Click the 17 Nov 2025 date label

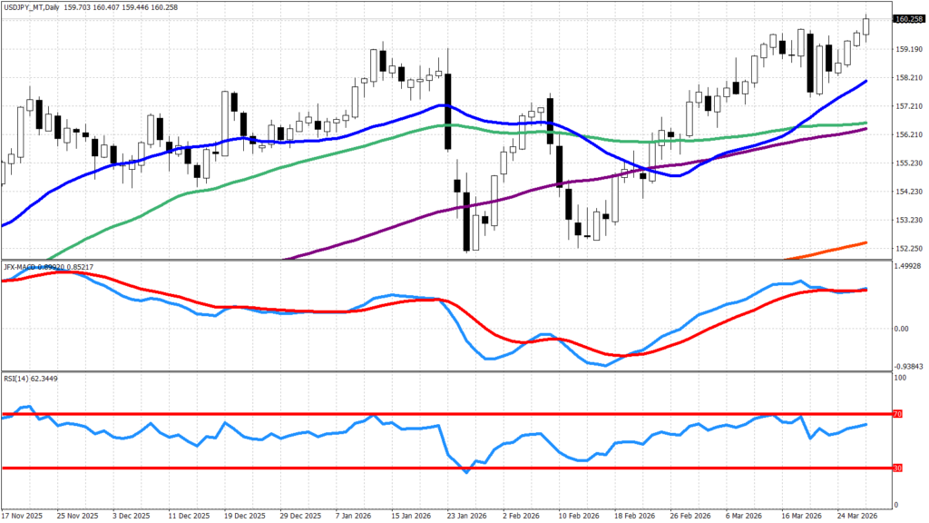click(x=23, y=515)
